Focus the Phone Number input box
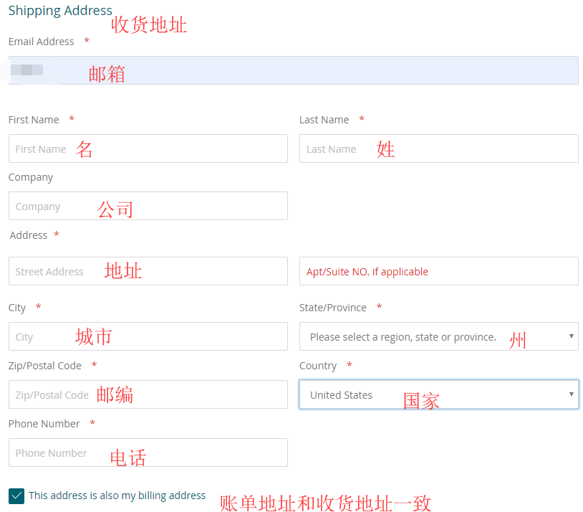Image resolution: width=583 pixels, height=512 pixels. 148,452
